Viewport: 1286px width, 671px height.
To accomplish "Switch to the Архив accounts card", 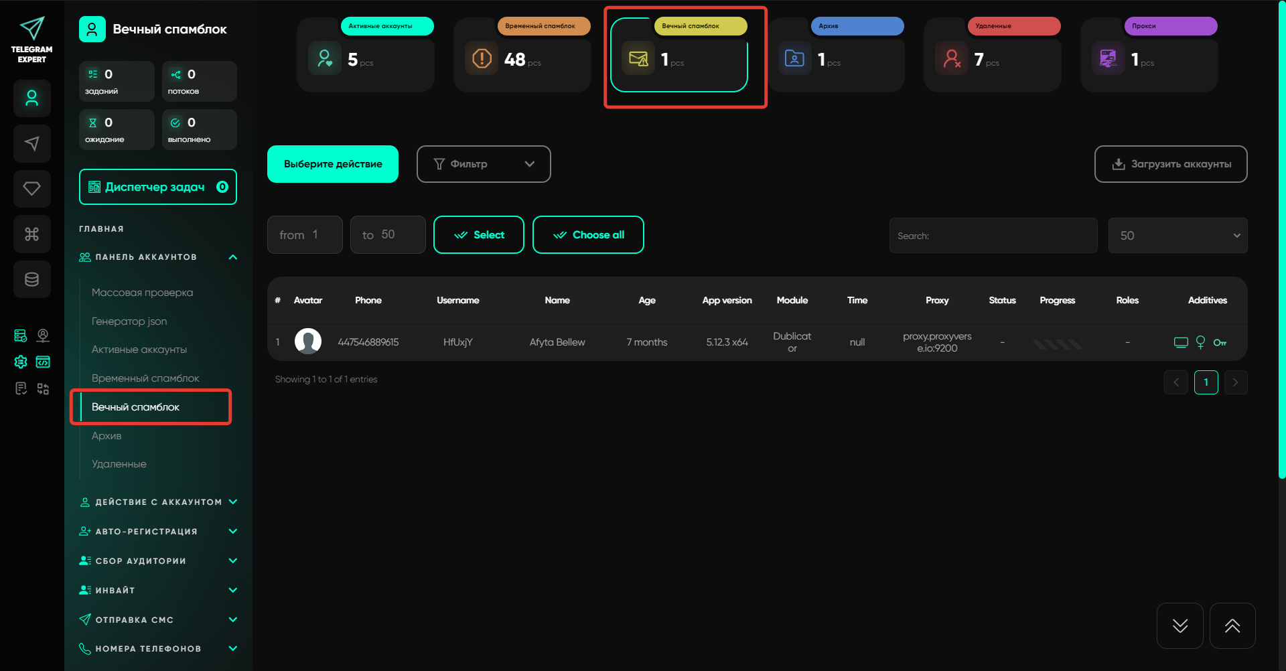I will pos(836,57).
